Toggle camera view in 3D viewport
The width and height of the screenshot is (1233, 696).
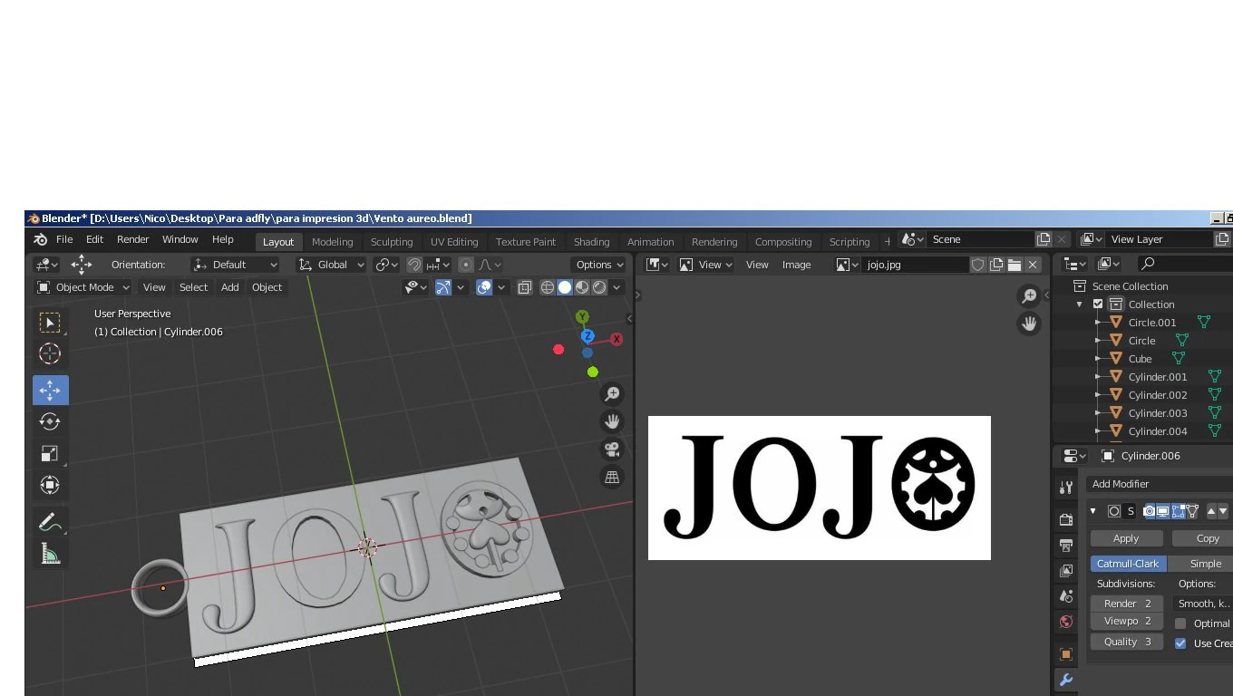point(613,449)
